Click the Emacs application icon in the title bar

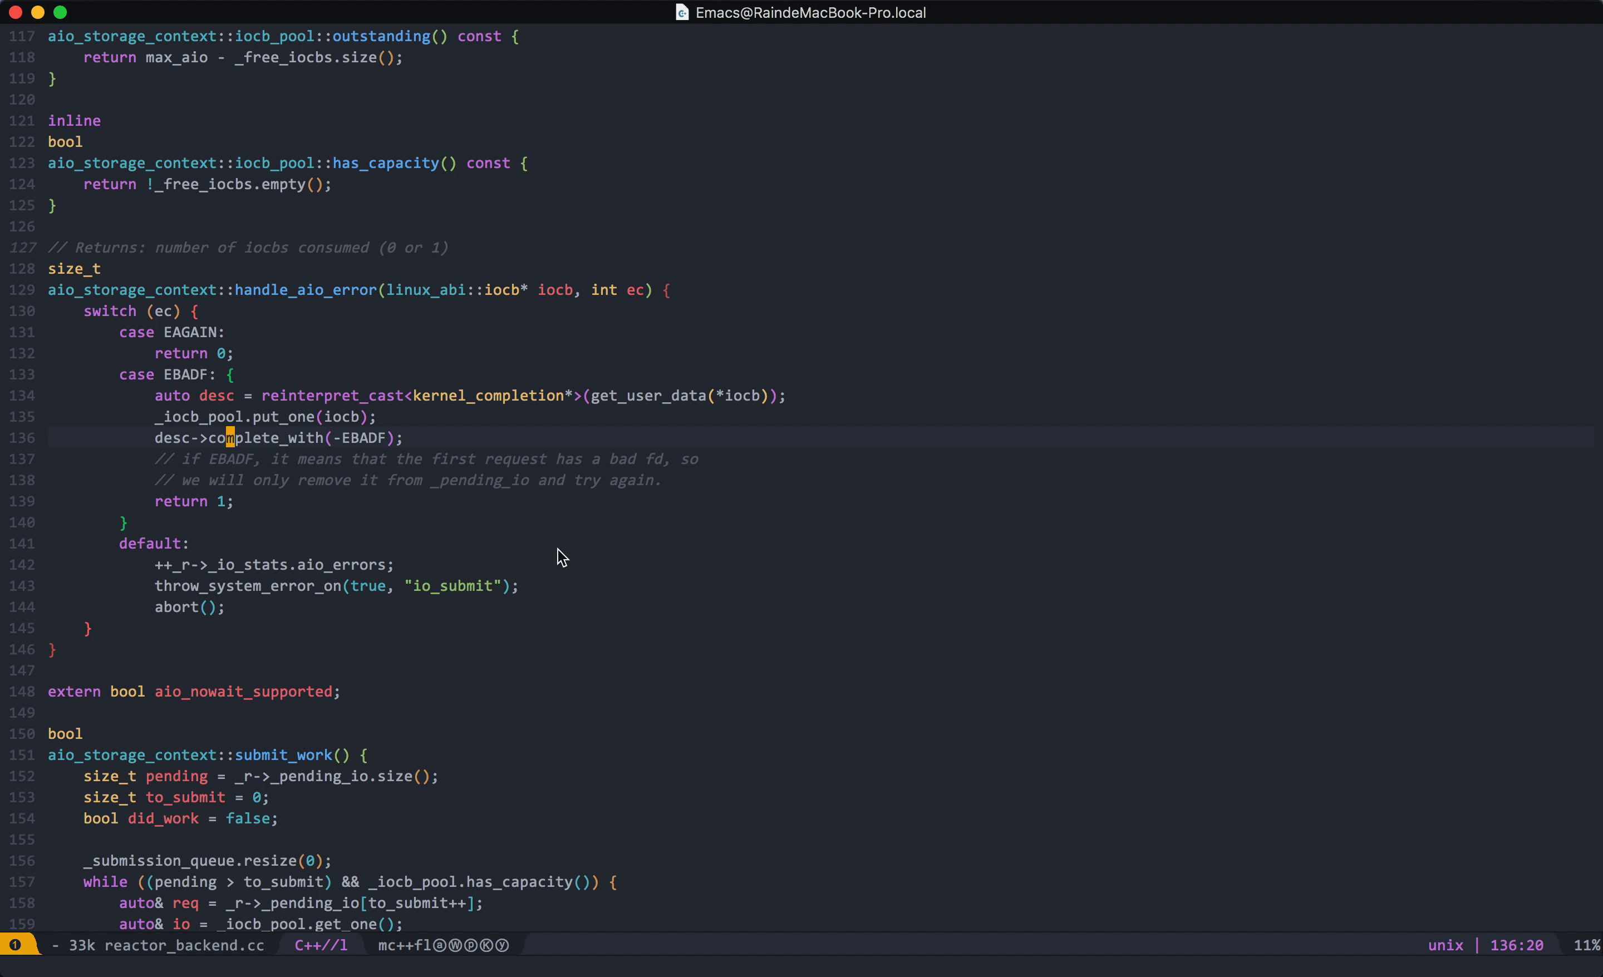[x=682, y=12]
